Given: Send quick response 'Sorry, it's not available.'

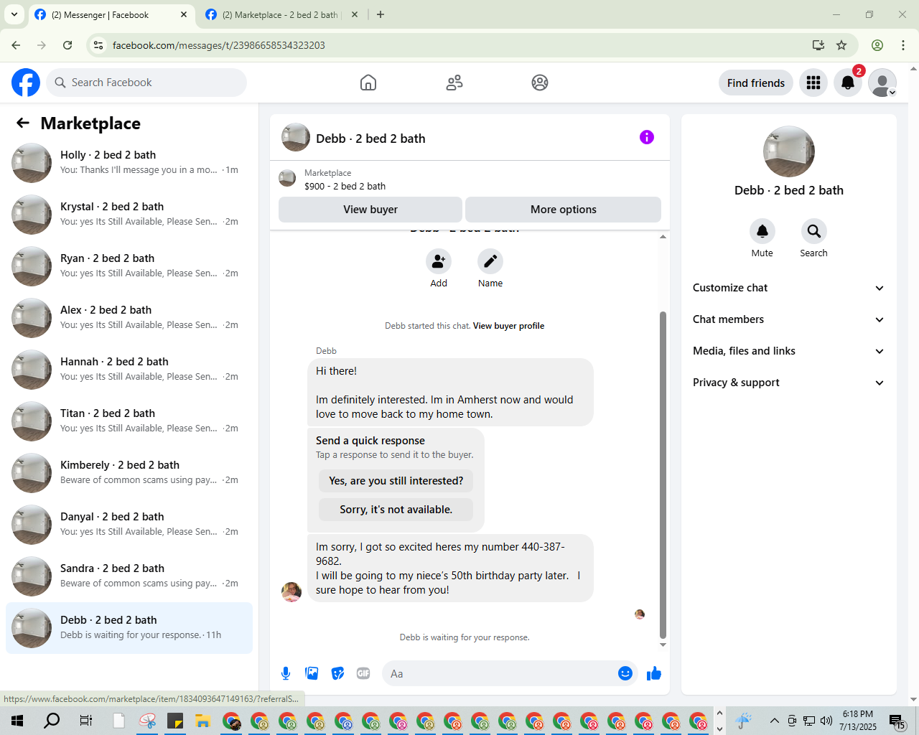Looking at the screenshot, I should [396, 510].
